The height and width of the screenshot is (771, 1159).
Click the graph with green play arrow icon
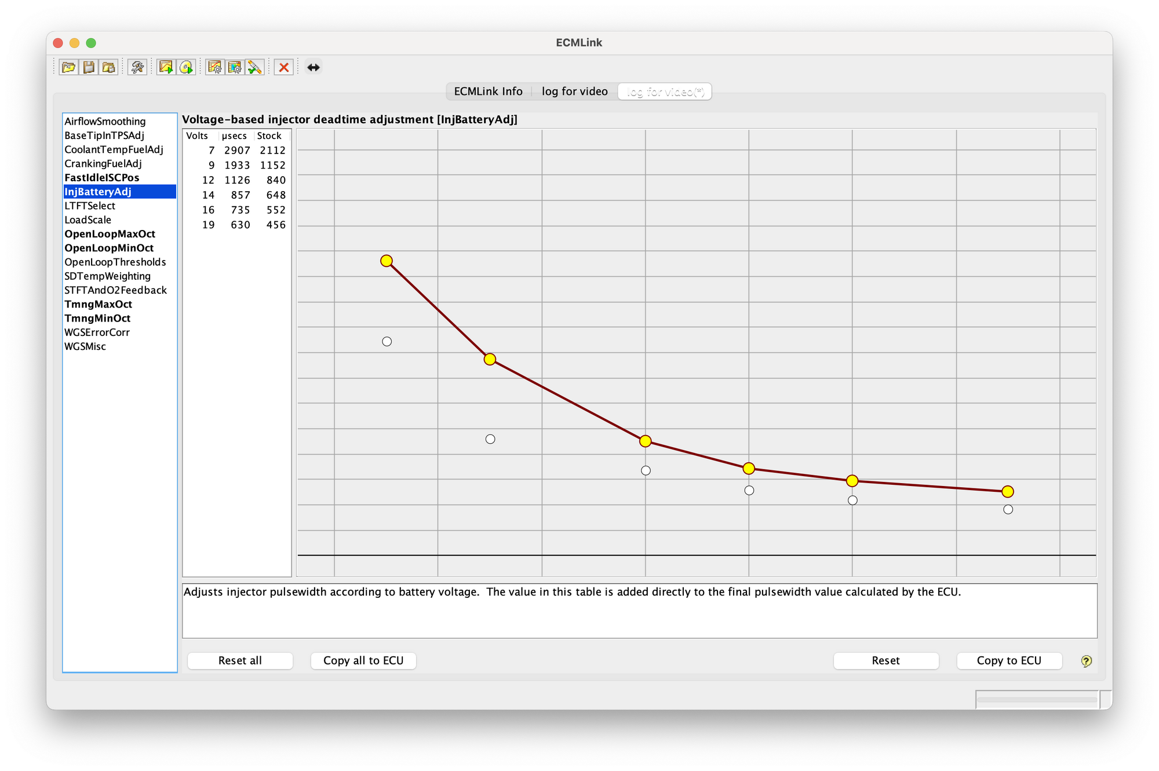(x=166, y=67)
